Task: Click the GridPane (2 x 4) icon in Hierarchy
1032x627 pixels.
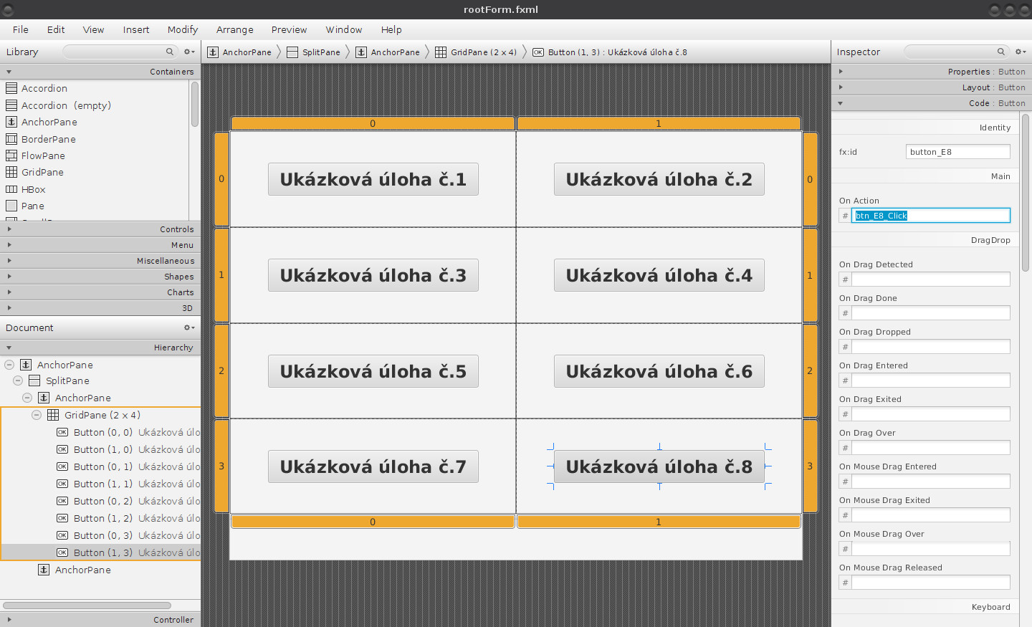Action: click(53, 415)
